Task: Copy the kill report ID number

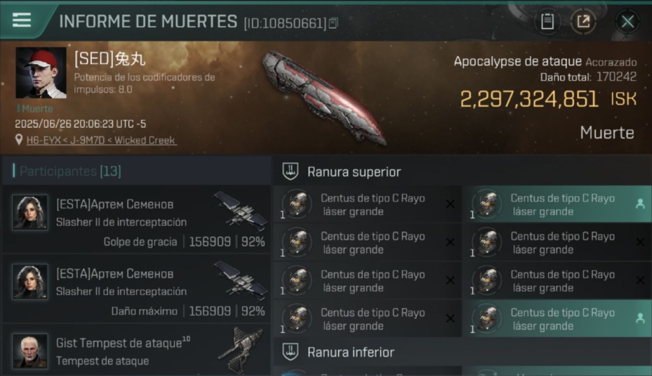Action: (334, 23)
